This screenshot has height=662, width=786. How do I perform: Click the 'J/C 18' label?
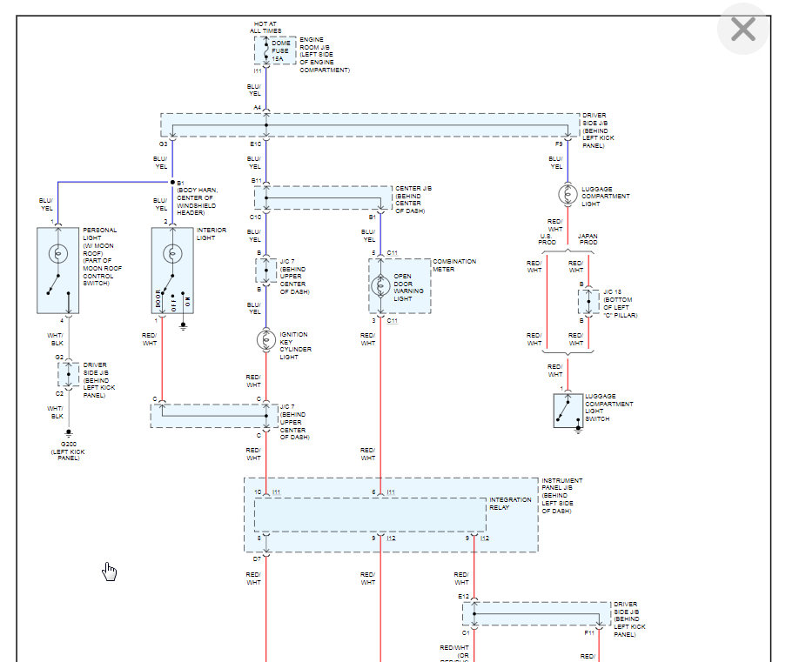click(613, 291)
